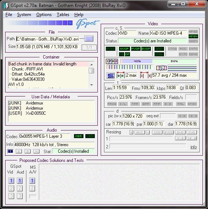Click the TFF indicator

point(135,104)
